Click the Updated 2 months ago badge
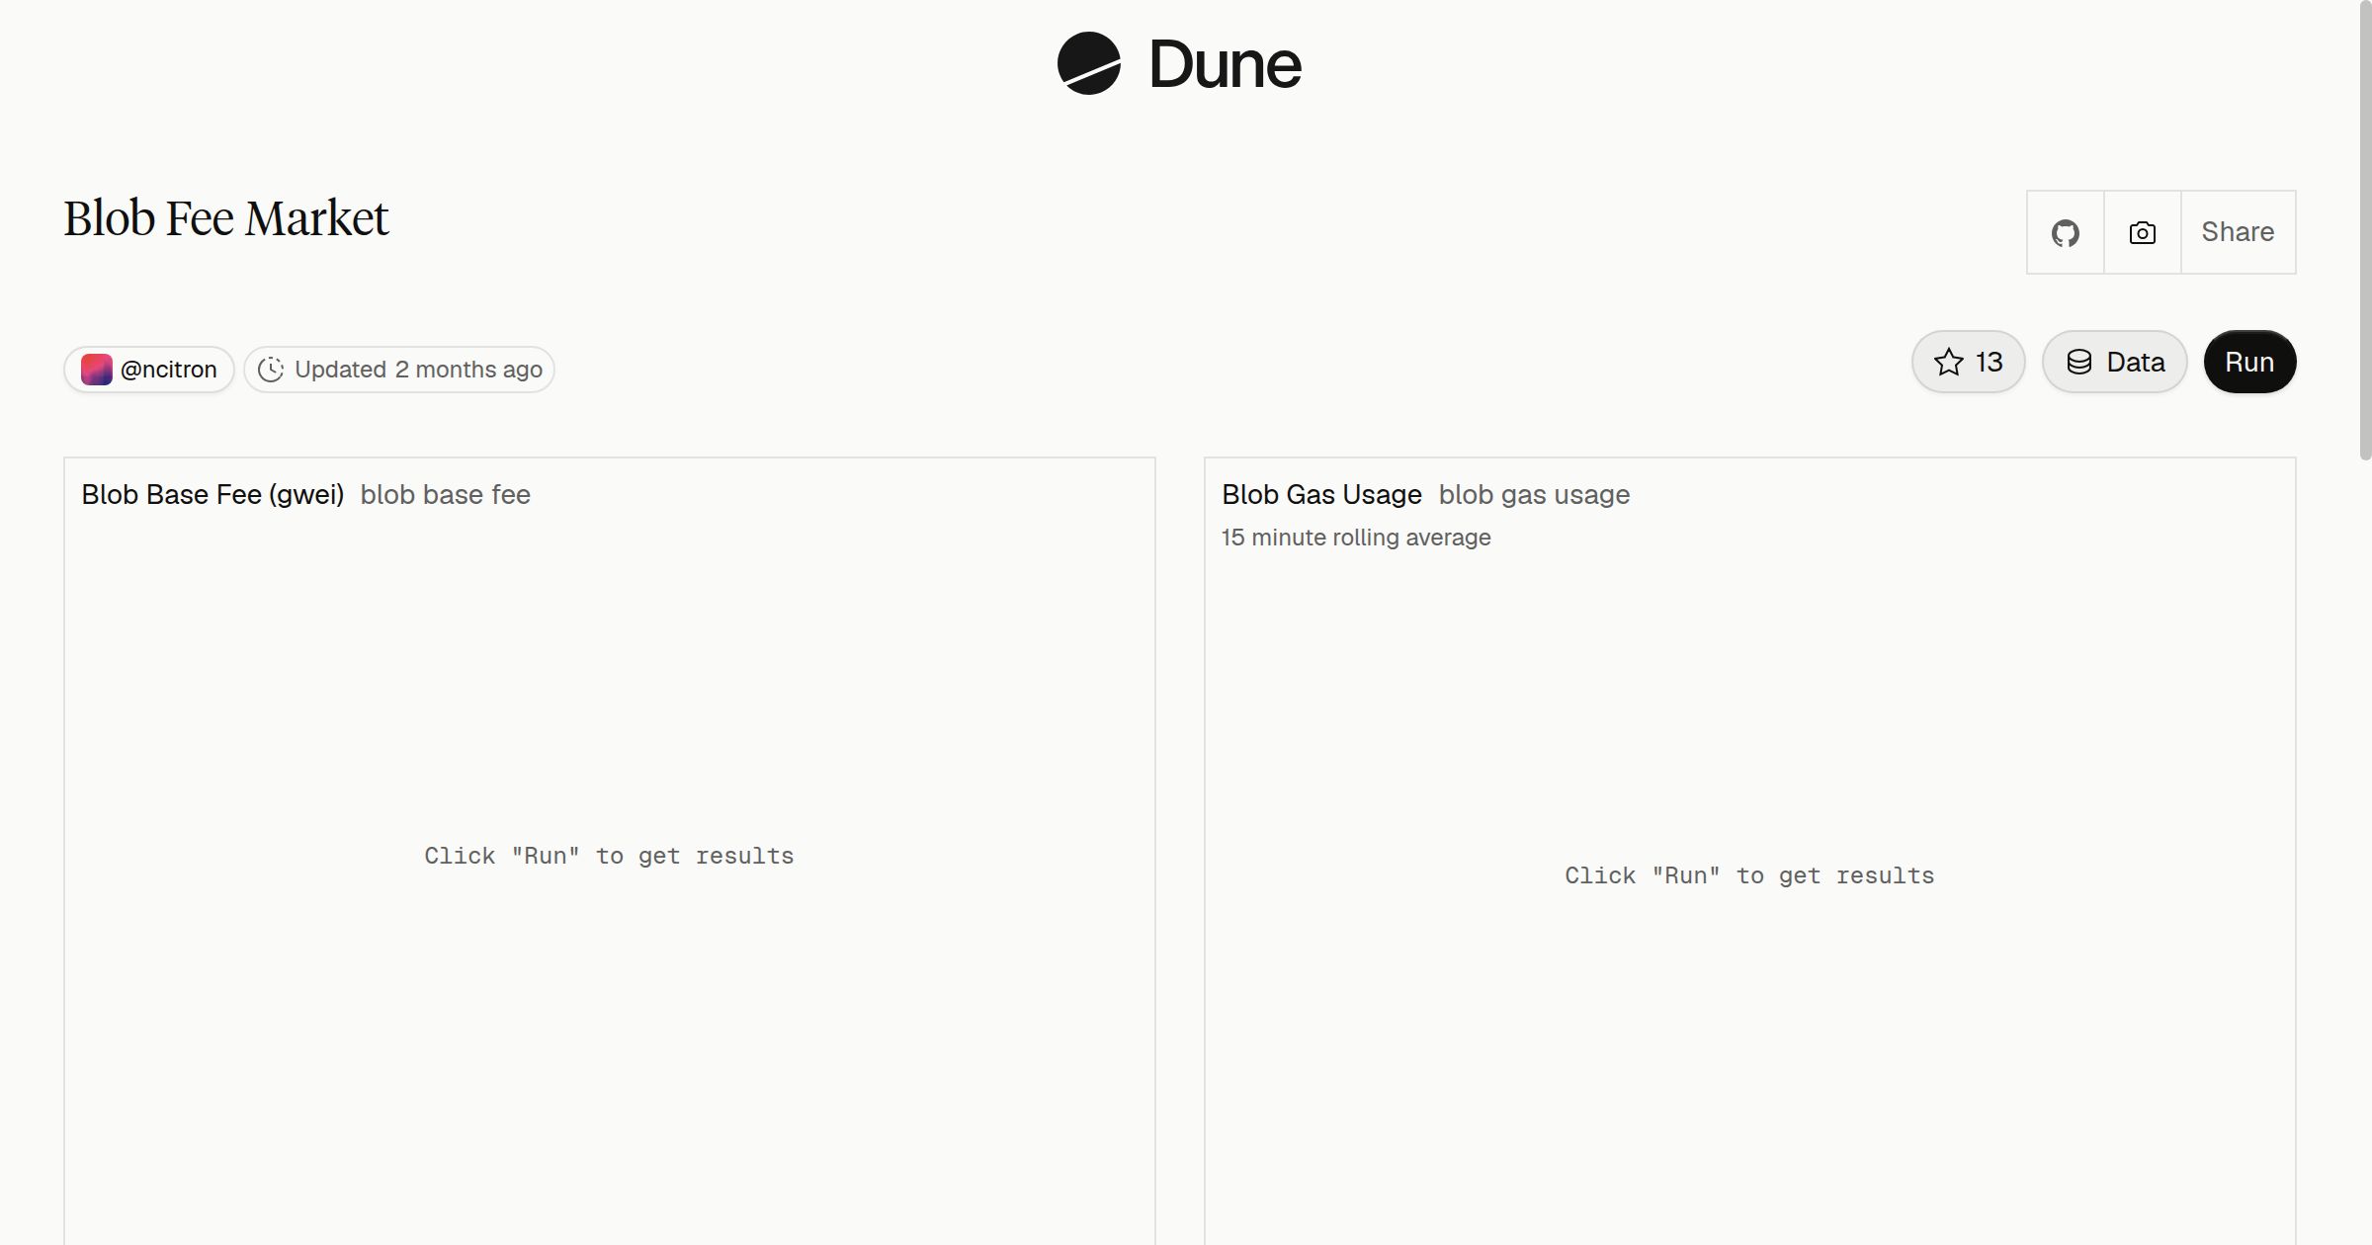2372x1245 pixels. click(399, 370)
